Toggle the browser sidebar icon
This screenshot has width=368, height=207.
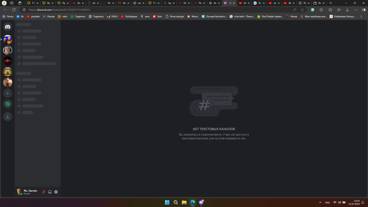tap(364, 10)
